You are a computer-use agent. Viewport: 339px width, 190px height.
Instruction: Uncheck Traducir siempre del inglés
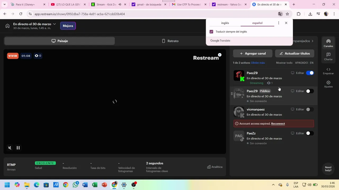click(x=211, y=32)
